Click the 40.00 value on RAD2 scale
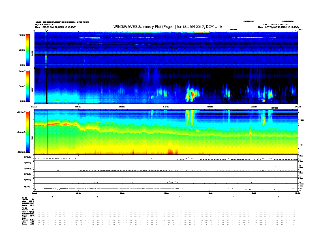Screen dimensions: 321x248 pos(22,35)
